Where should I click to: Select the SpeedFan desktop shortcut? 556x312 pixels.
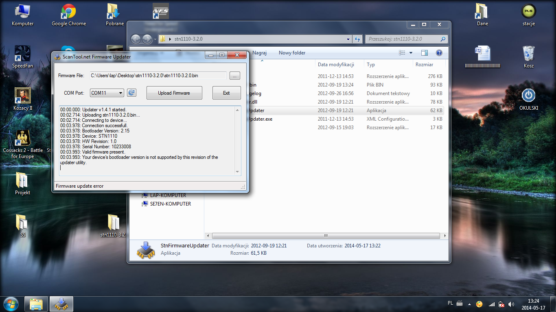pyautogui.click(x=22, y=57)
